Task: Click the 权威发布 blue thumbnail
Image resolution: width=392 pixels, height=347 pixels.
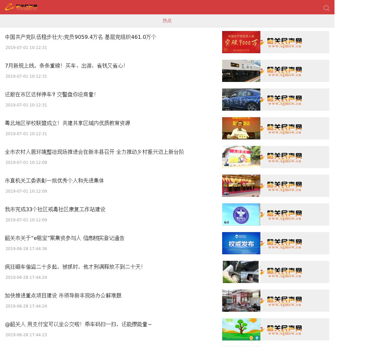Action: point(241,243)
